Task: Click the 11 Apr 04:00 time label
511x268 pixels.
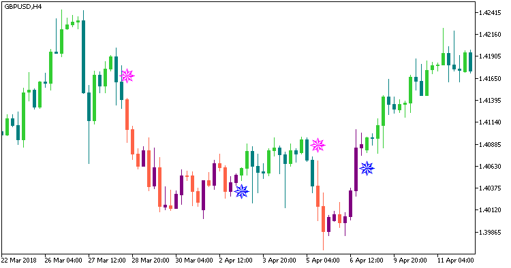Action: tap(456, 261)
